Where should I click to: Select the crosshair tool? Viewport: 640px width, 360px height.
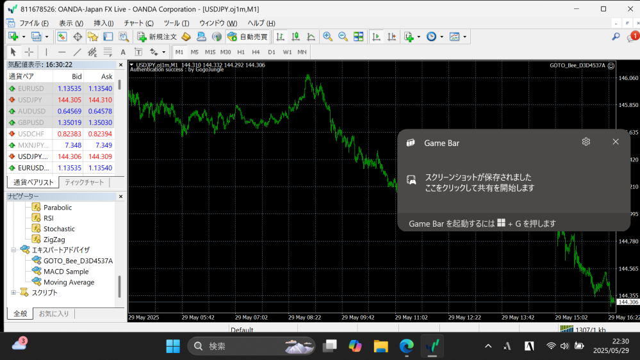(29, 52)
